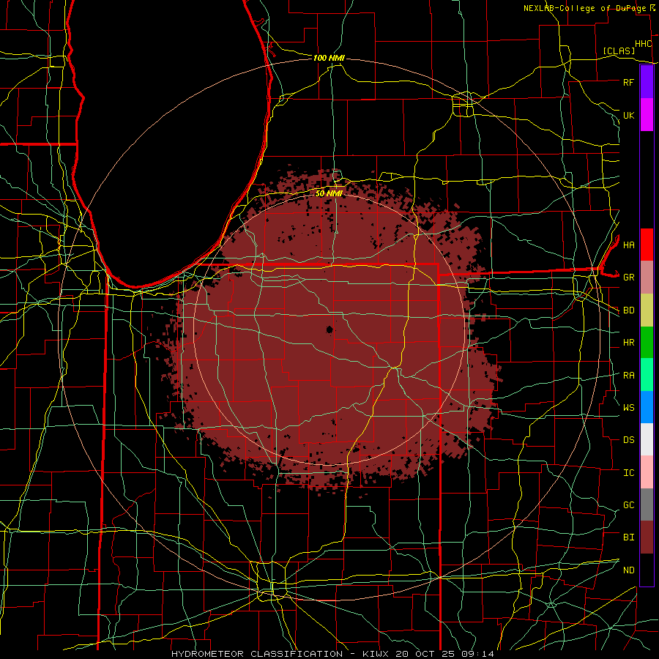
Task: Click the DS legend label
Action: (628, 440)
